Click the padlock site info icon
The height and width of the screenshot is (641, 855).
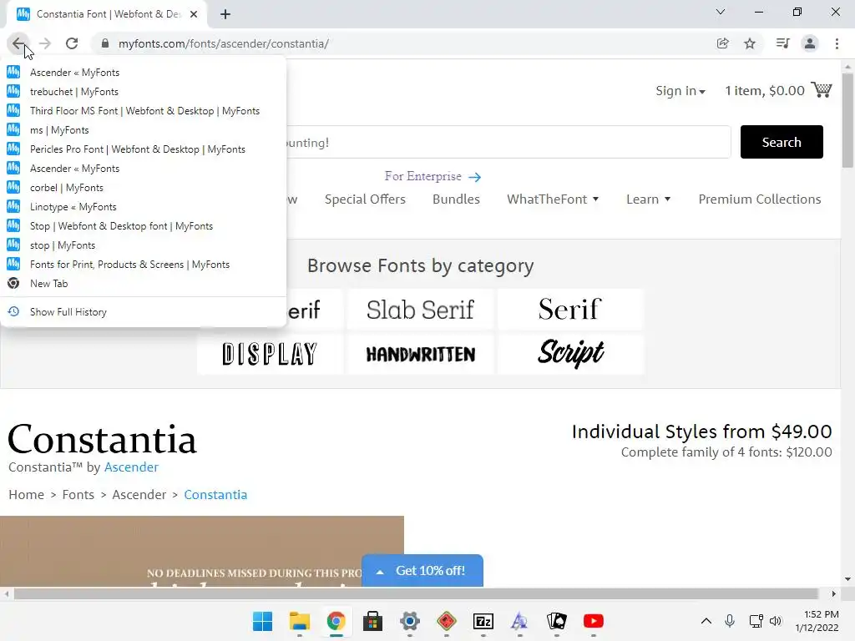click(x=105, y=43)
